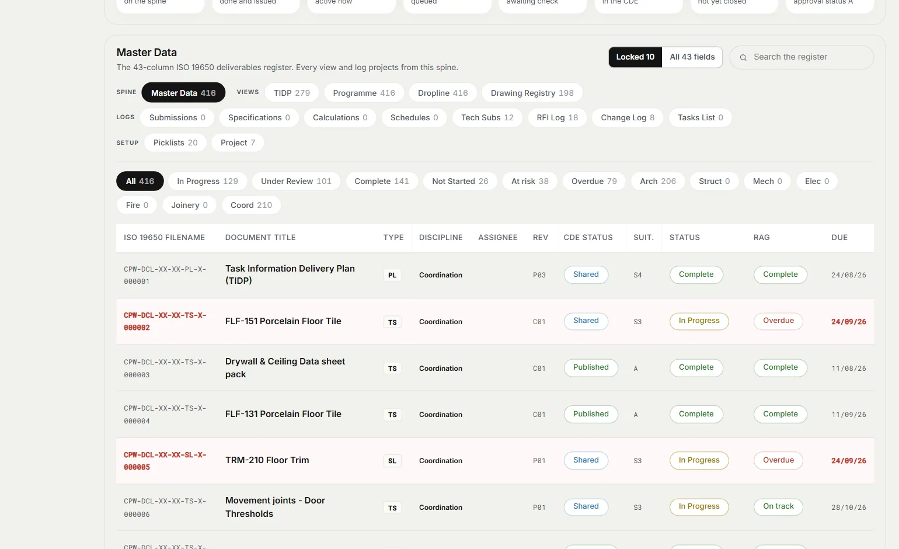
Task: Open the Programme 416 view
Action: 364,93
